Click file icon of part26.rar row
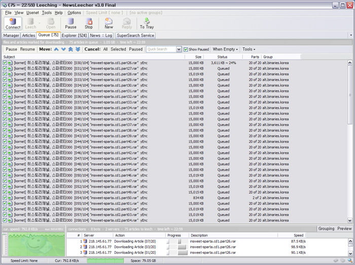Viewport: 355px width, 265px height. [x=10, y=63]
